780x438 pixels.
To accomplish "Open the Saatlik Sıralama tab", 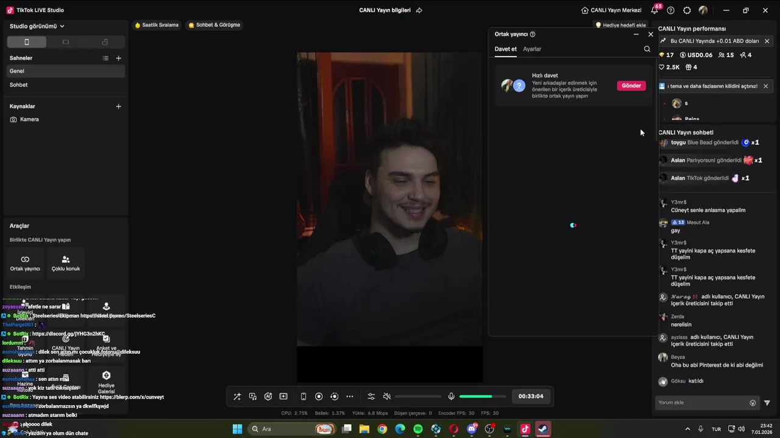I will click(157, 25).
